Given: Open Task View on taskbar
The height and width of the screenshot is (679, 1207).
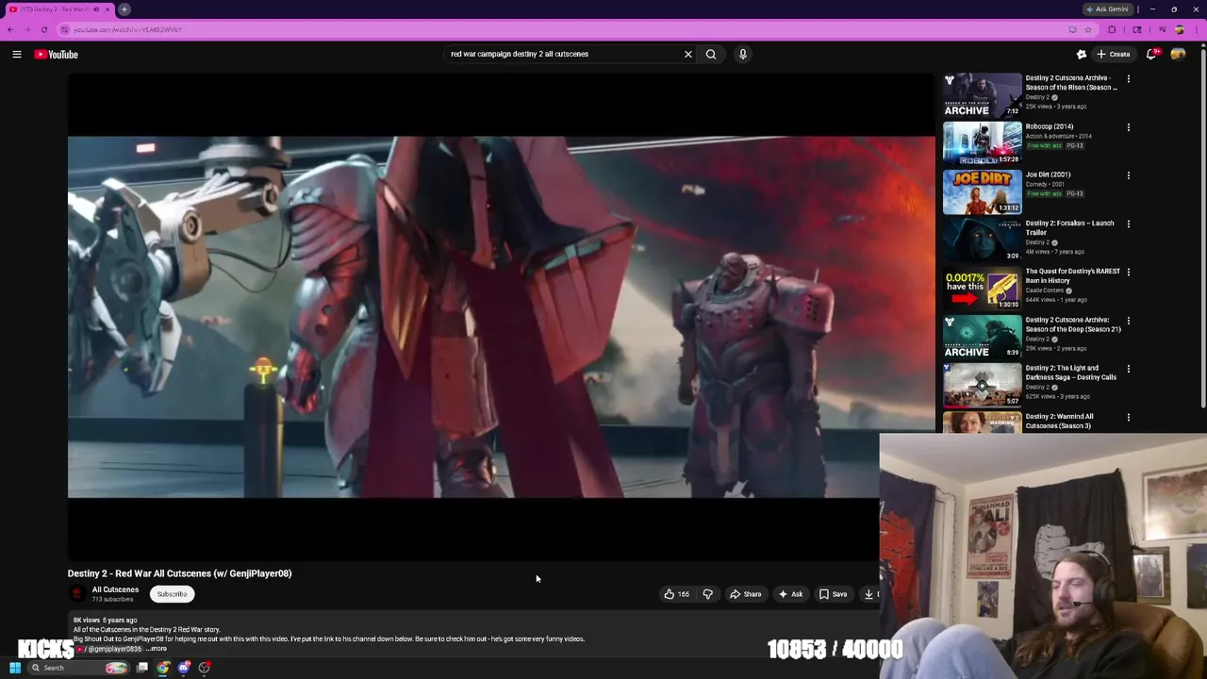Looking at the screenshot, I should pos(141,668).
